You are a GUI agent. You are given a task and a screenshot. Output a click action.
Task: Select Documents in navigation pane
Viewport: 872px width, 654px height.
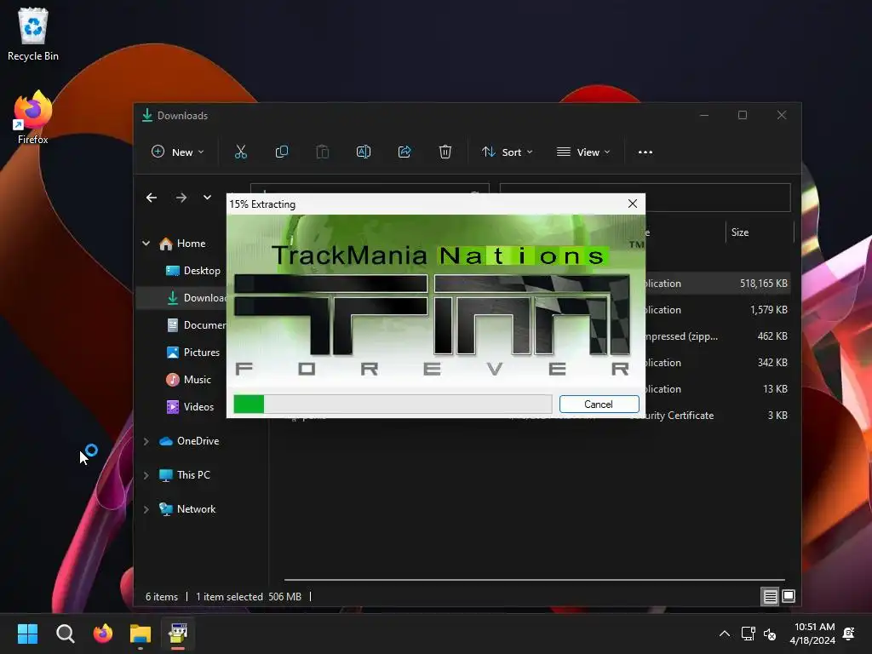click(198, 325)
